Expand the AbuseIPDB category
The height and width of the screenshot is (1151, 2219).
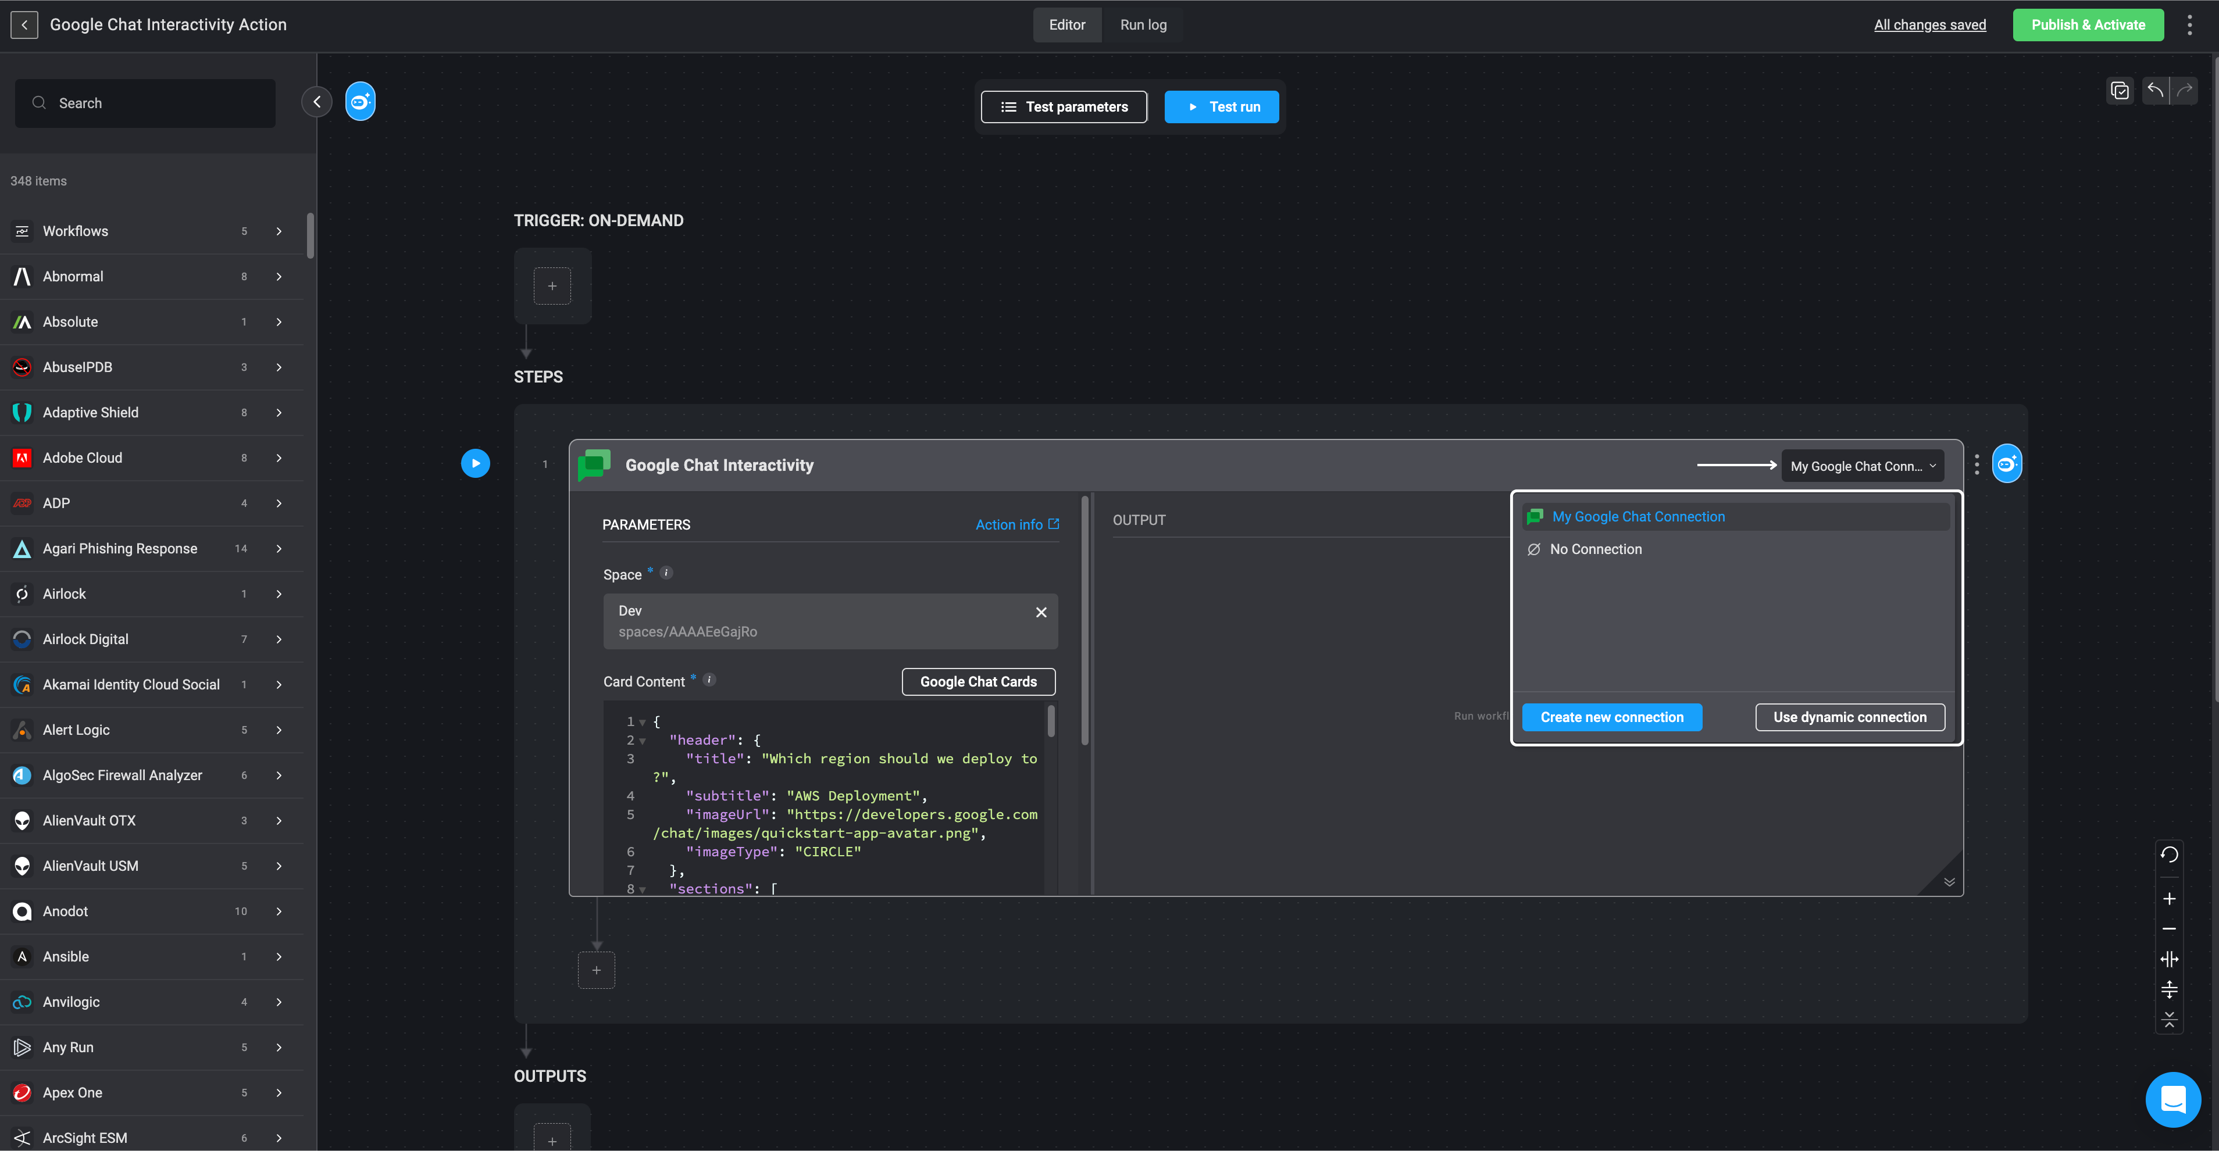click(x=279, y=367)
